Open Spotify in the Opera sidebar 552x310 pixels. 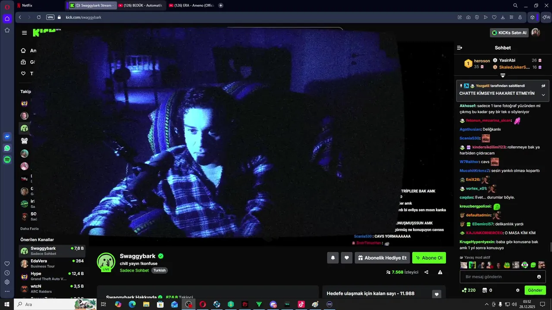point(7,160)
